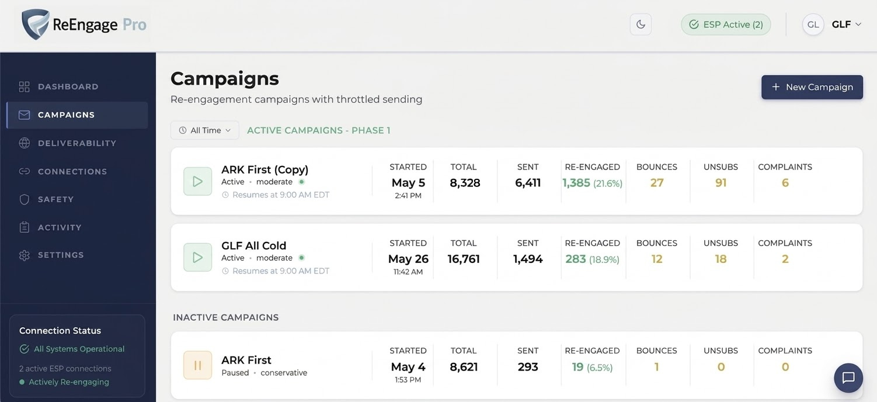
Task: Open the Settings sidebar label
Action: point(61,255)
